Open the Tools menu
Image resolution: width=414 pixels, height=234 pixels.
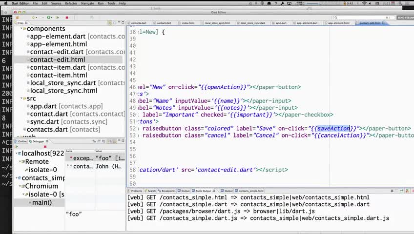111,3
